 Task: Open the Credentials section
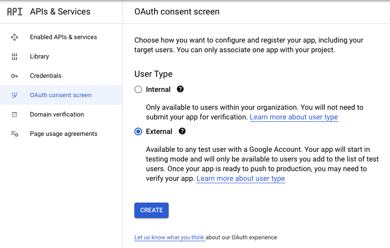(61, 76)
